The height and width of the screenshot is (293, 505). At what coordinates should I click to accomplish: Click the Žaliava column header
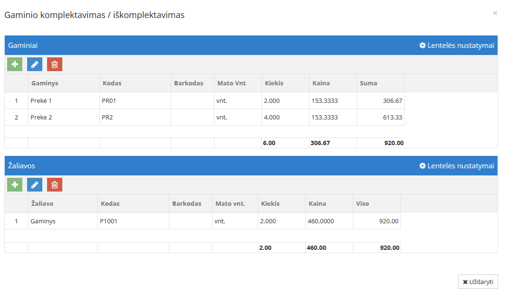(x=42, y=203)
